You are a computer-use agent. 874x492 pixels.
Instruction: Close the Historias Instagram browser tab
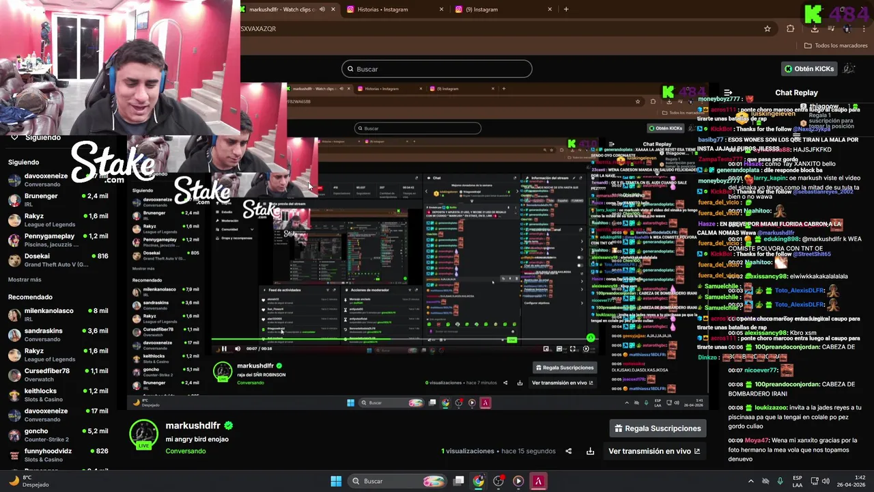441,10
